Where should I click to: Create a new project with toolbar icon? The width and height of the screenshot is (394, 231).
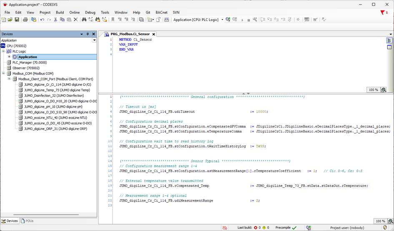3,20
